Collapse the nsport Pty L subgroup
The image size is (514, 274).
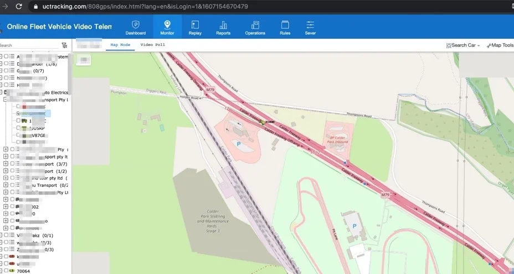point(5,99)
